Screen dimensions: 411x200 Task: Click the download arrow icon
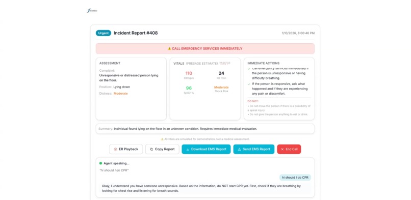188,149
